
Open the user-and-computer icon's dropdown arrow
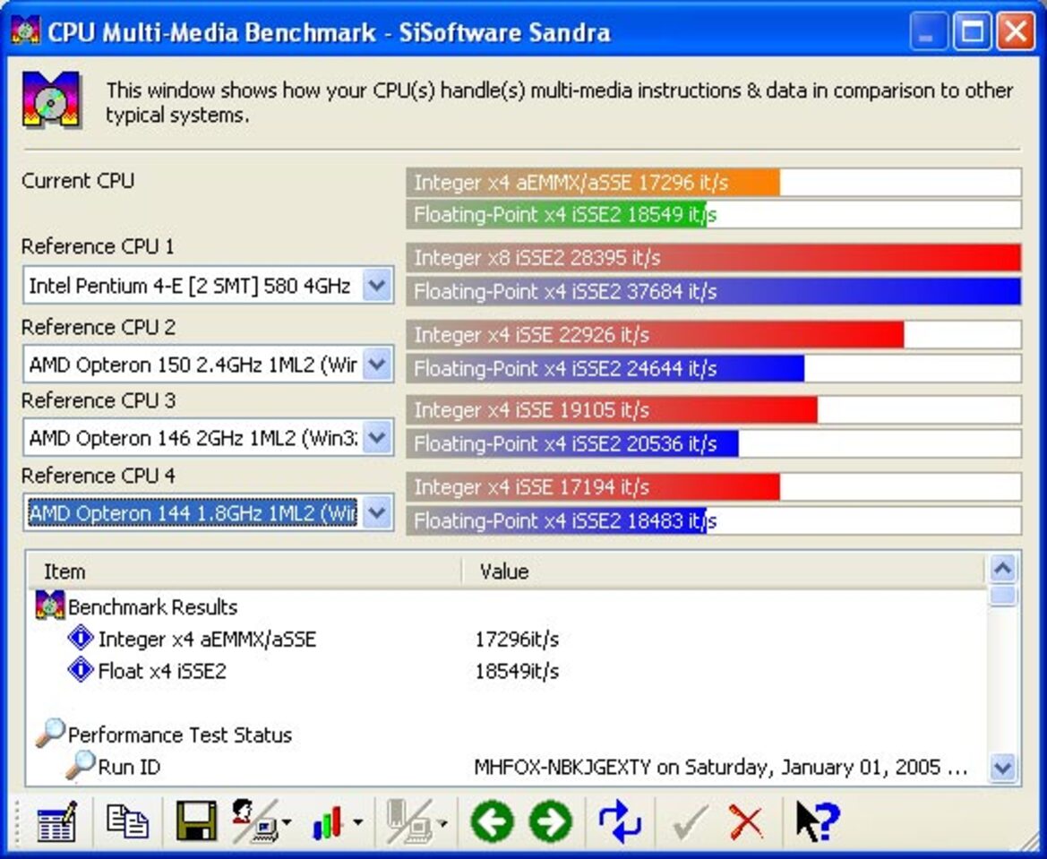coord(287,822)
